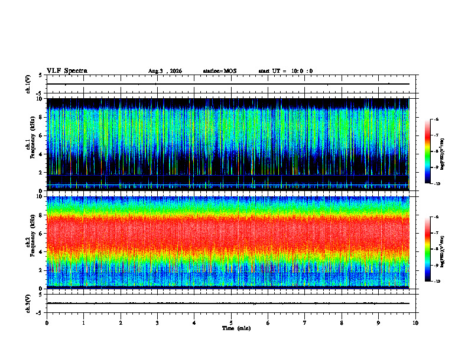Click the "start UT = 10:0 :0" text
Image resolution: width=468 pixels, height=362 pixels.
point(285,71)
